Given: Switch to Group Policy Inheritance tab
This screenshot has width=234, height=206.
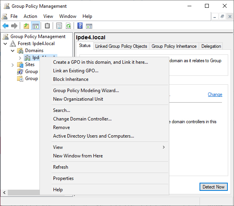Looking at the screenshot, I should coord(174,46).
